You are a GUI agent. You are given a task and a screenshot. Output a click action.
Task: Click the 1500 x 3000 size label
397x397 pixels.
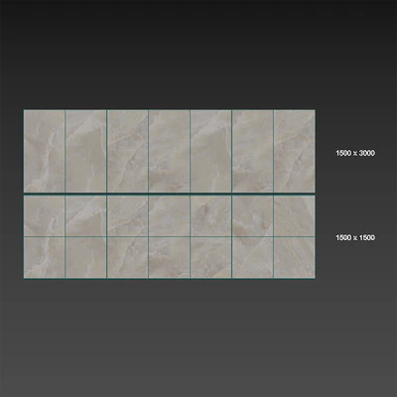(355, 153)
